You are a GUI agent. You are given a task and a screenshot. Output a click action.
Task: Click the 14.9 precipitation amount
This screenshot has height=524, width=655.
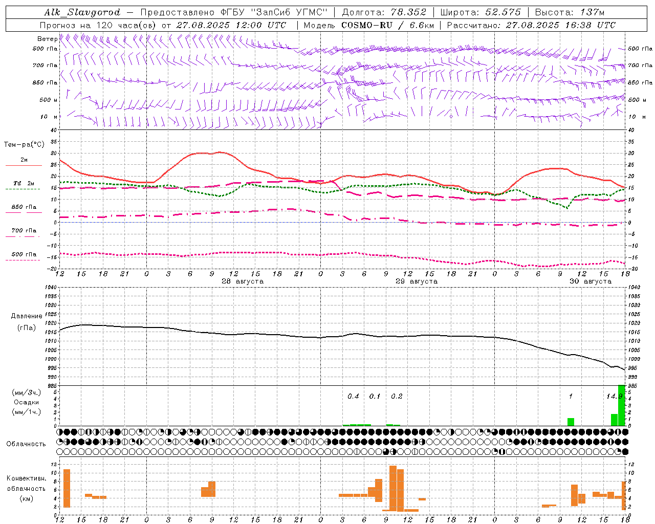614,397
